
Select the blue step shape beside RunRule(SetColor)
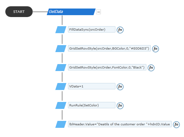61,105
